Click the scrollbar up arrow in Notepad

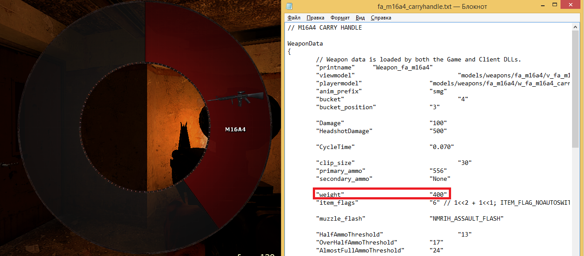[575, 27]
